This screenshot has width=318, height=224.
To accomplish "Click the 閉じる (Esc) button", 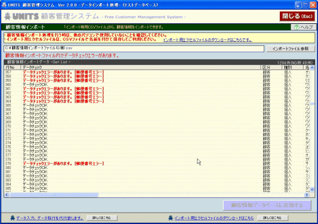I will point(297,16).
